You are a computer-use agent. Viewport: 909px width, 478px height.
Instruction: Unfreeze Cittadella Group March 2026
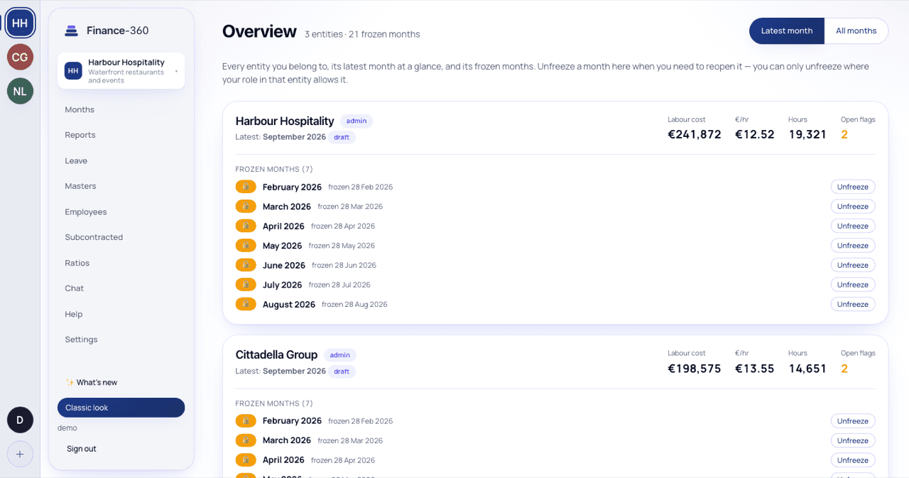pos(853,440)
